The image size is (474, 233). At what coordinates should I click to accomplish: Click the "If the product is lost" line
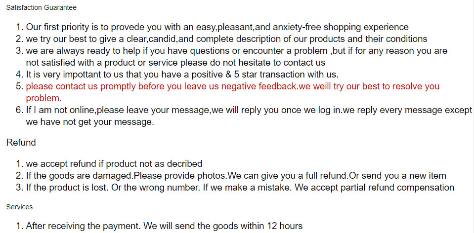[69, 187]
